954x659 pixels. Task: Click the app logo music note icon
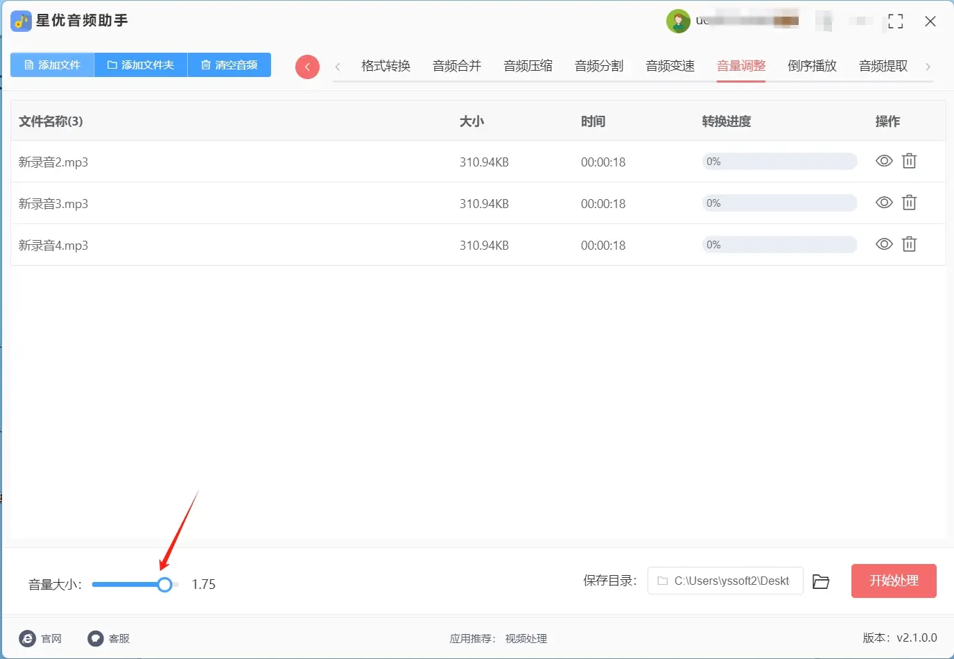(20, 21)
